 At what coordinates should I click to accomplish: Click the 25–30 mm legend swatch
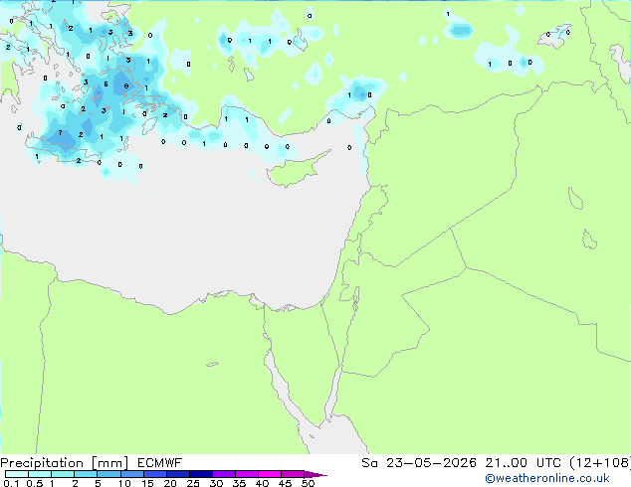click(201, 474)
